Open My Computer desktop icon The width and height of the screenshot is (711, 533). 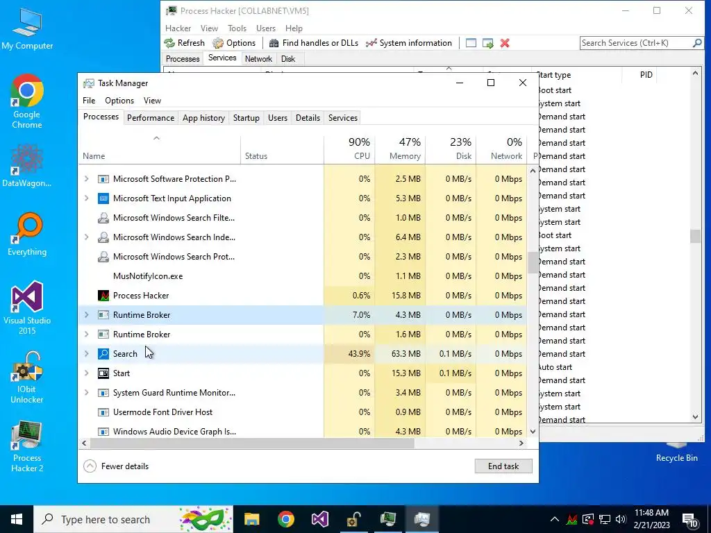coord(27,28)
